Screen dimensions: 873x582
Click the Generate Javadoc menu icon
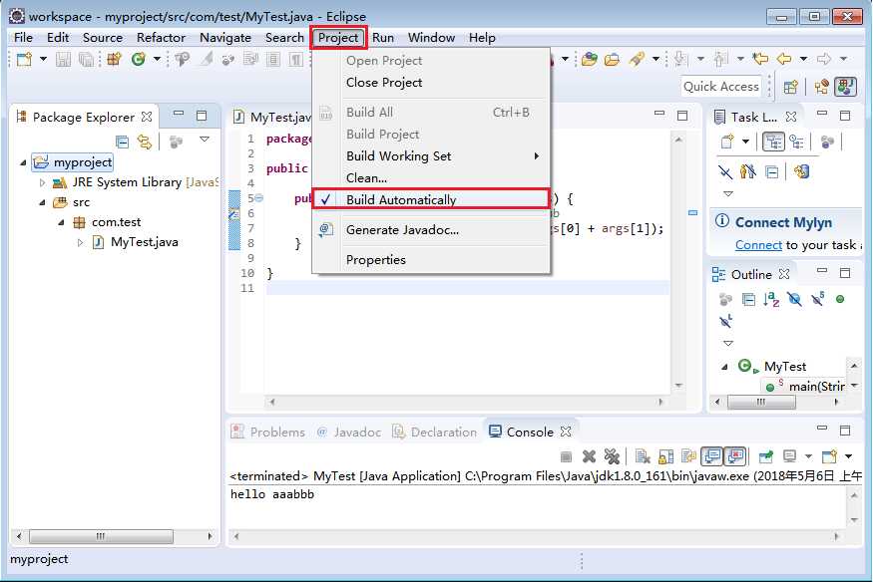325,229
